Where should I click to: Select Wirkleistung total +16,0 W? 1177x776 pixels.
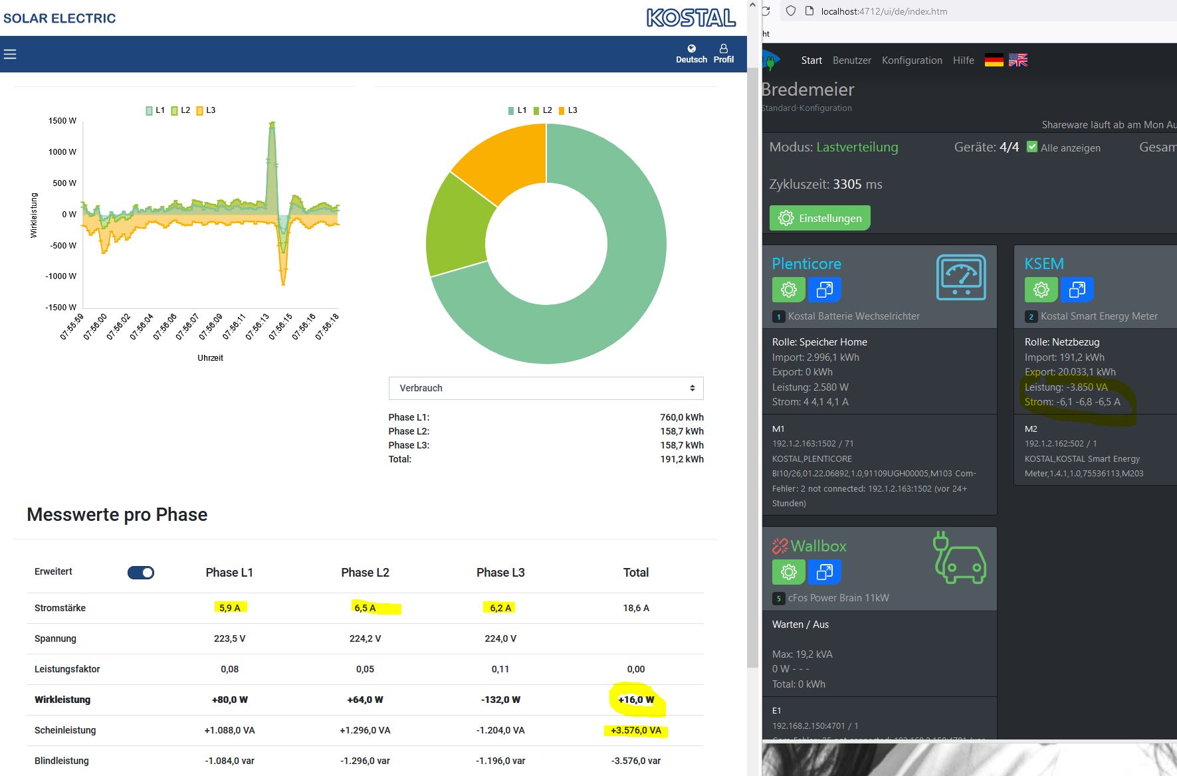[x=636, y=700]
